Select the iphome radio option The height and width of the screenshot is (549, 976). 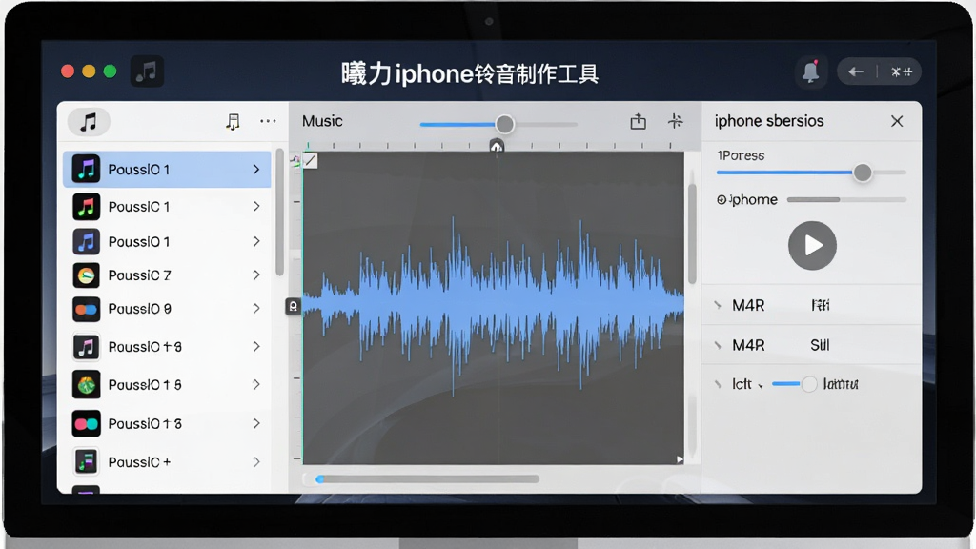(722, 200)
